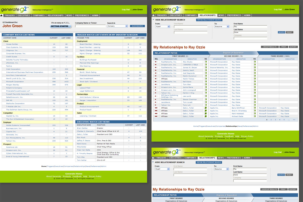
Task: Click the REL indicator on the Kenton J King row
Action: (x=156, y=93)
